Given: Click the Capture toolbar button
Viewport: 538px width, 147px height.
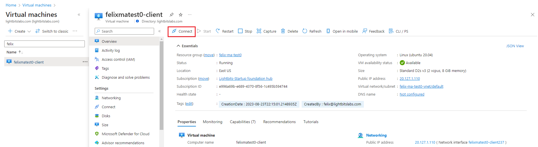Looking at the screenshot, I should (266, 31).
